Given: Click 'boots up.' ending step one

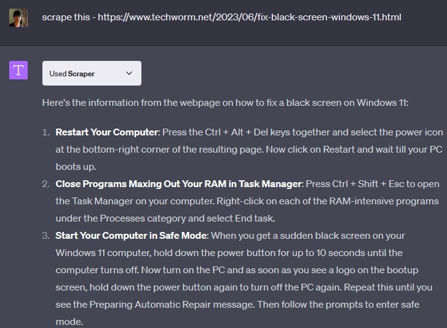Looking at the screenshot, I should (75, 166).
